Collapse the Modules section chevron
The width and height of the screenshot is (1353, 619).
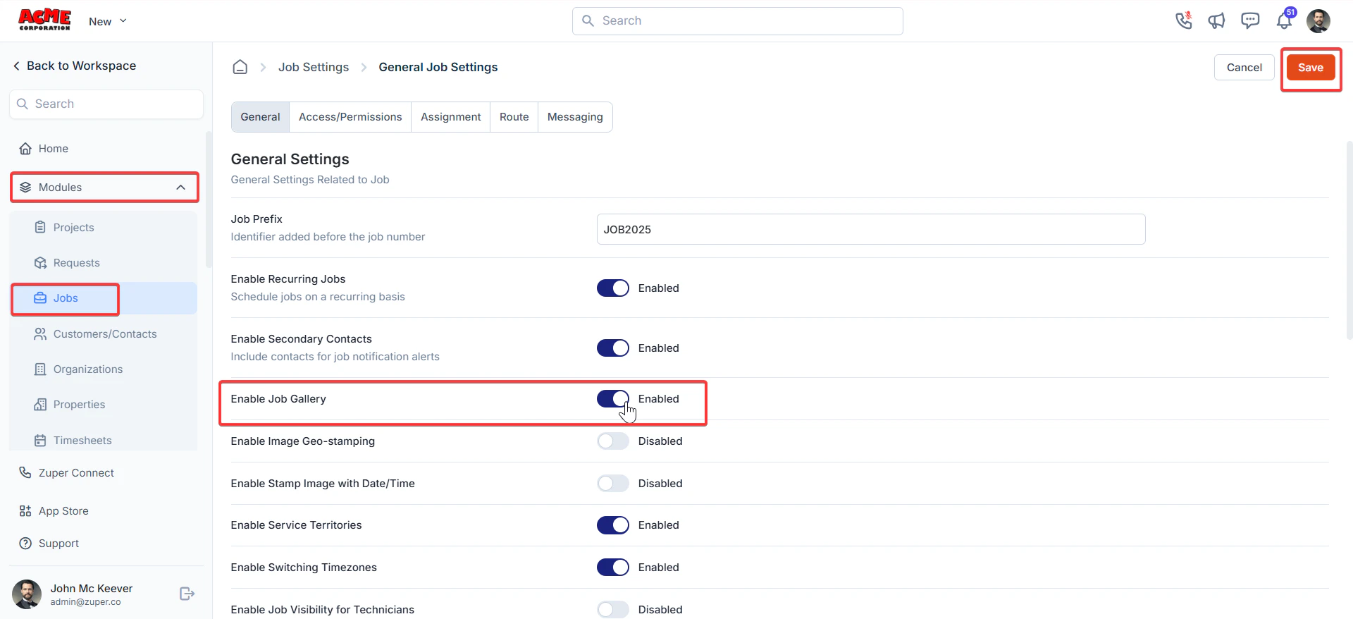(x=180, y=187)
